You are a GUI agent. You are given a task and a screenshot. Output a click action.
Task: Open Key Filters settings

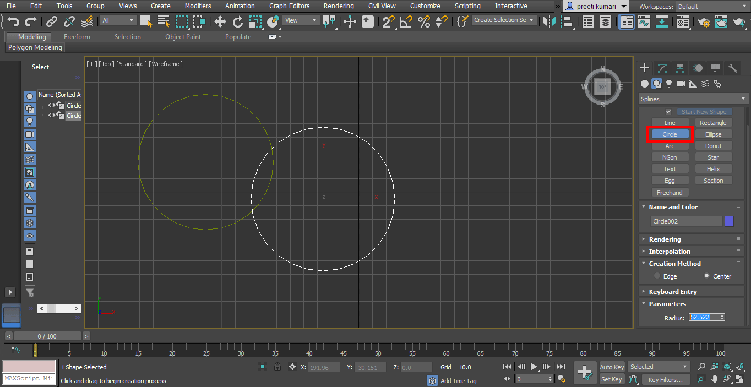click(x=666, y=379)
